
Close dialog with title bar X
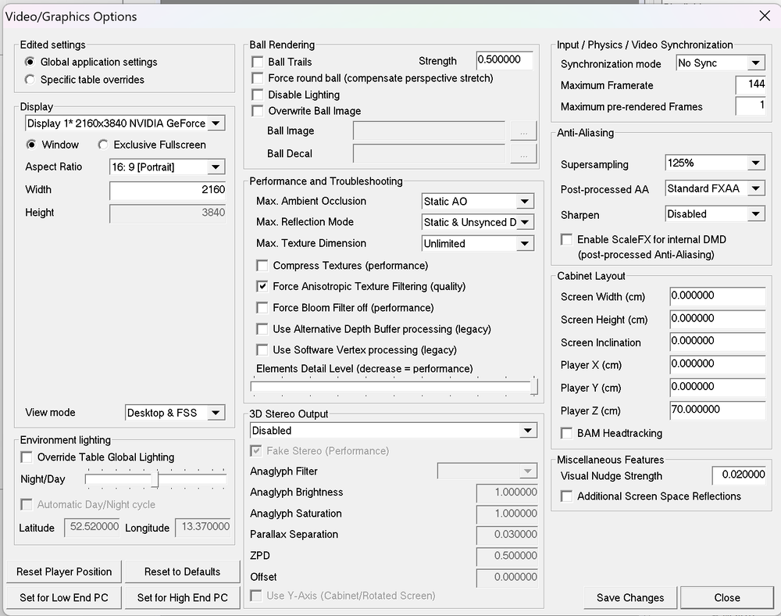(765, 16)
